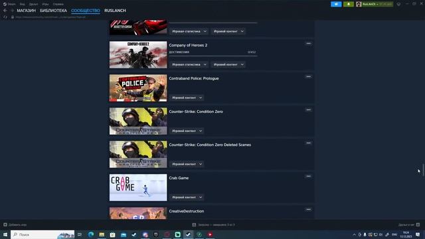425x239 pixels.
Task: Open the Steam menu
Action: click(x=9, y=4)
